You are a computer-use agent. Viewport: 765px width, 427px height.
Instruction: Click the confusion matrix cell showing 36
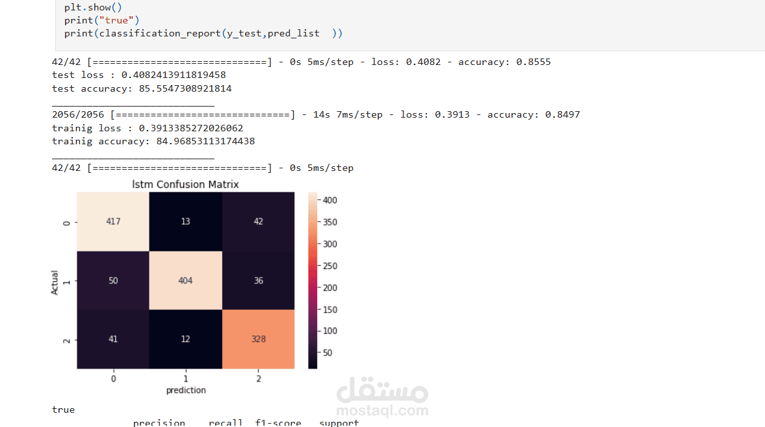tap(258, 281)
